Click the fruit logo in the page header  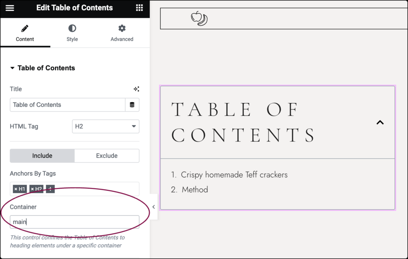point(199,18)
